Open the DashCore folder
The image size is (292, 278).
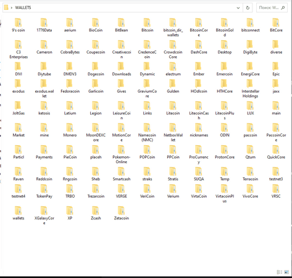(199, 48)
